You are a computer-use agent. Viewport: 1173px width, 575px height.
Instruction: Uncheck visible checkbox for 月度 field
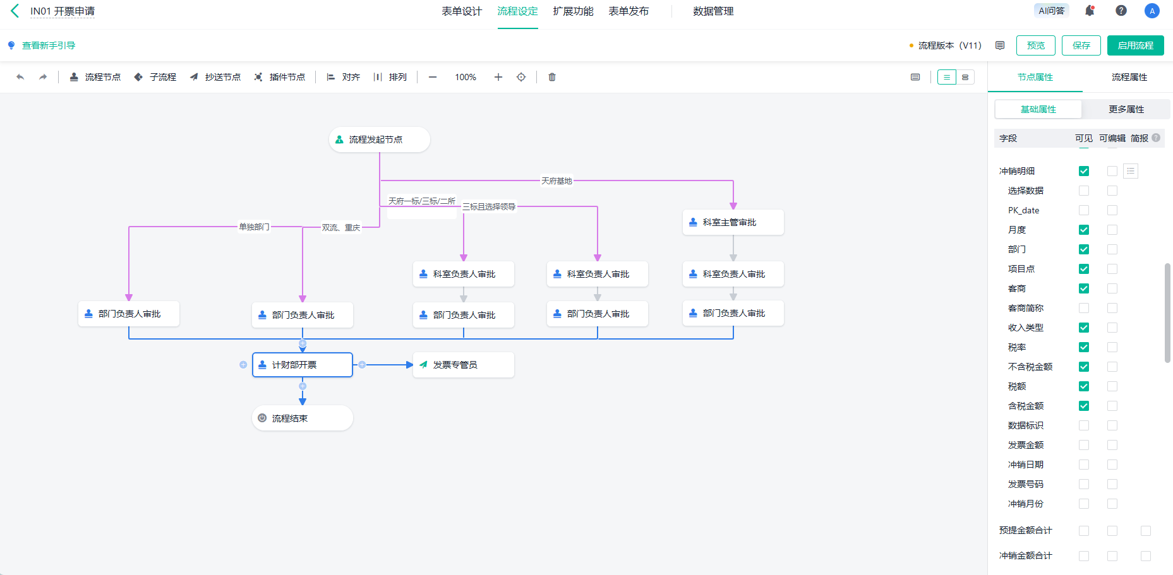pos(1084,230)
